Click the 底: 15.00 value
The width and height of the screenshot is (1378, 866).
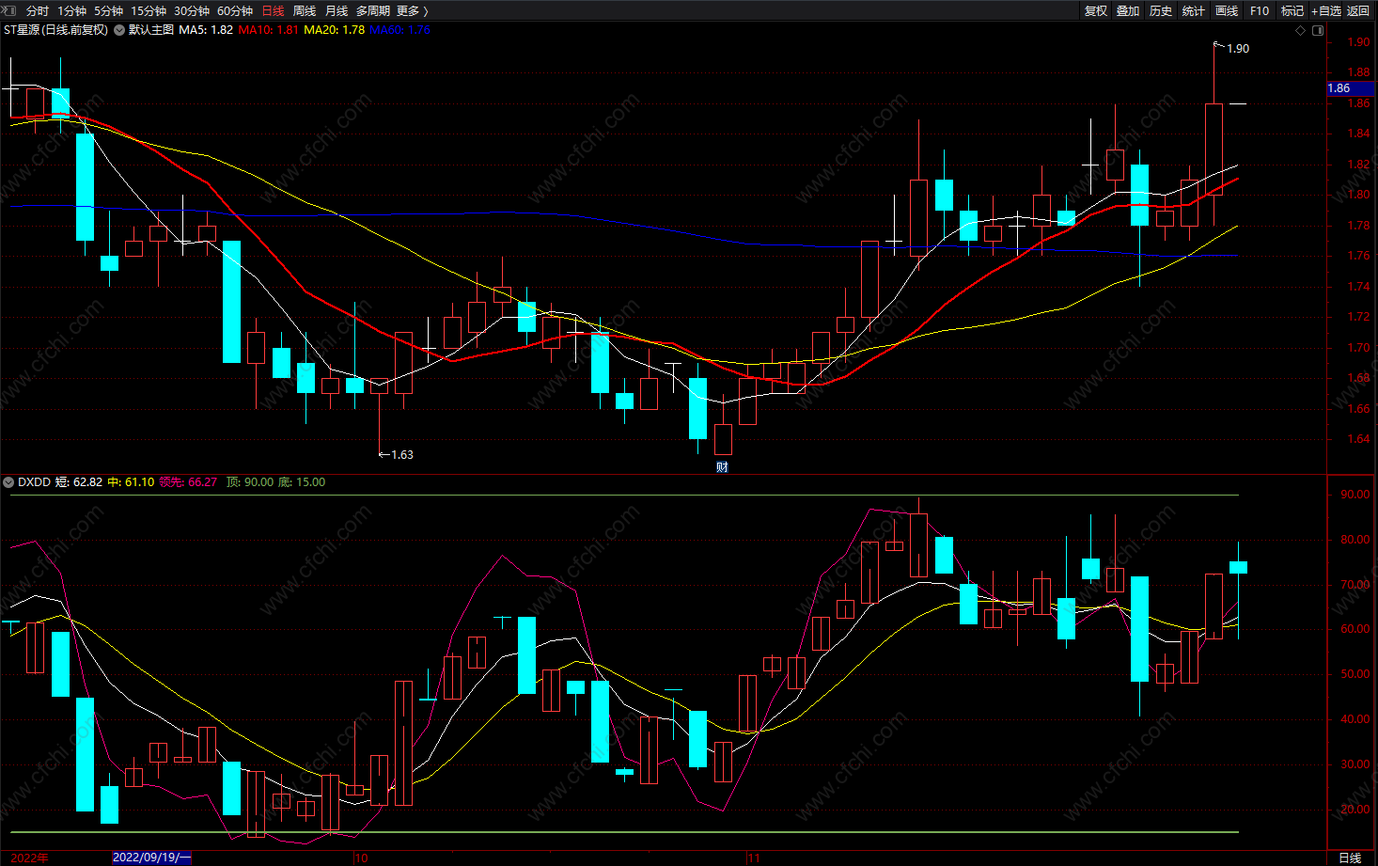(302, 482)
